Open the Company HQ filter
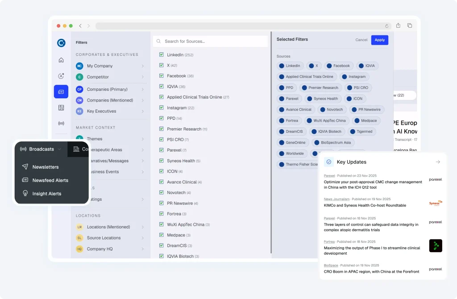This screenshot has width=457, height=299. [110, 249]
